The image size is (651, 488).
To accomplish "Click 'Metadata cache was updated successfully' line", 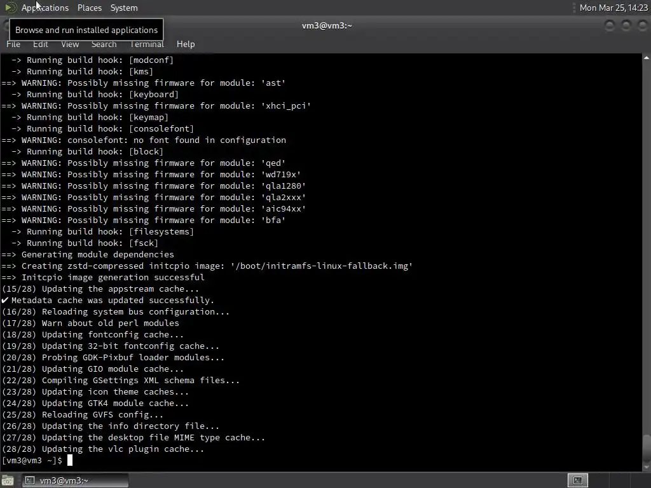I will (108, 301).
